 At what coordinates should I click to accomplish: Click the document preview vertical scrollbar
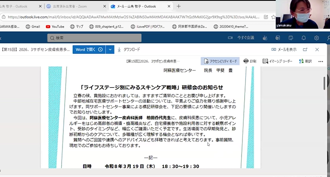click(325, 83)
